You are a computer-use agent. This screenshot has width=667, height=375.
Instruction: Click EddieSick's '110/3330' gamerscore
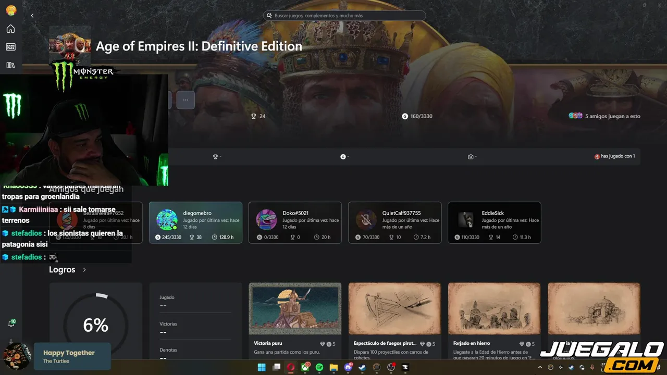point(470,238)
